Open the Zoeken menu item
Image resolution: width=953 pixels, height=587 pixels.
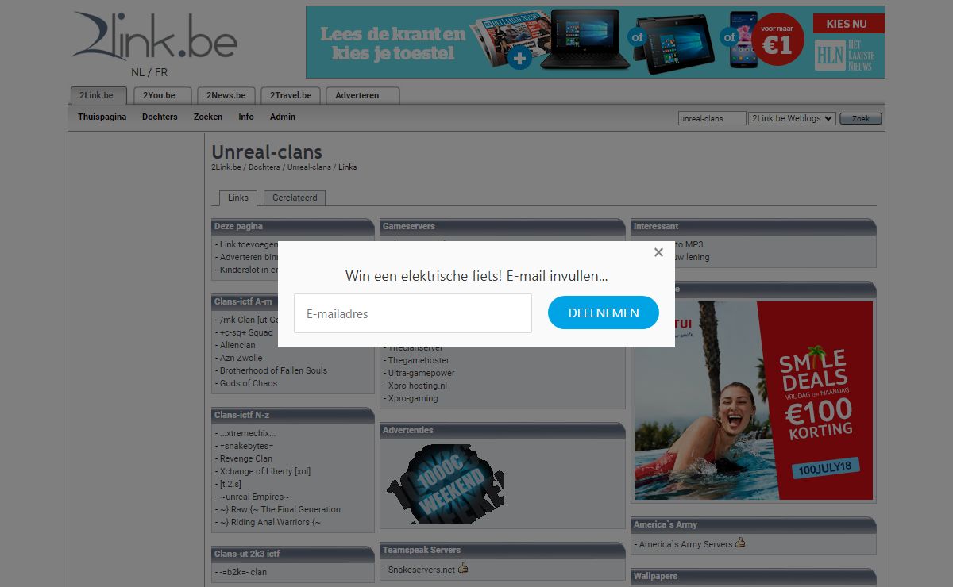(x=208, y=117)
